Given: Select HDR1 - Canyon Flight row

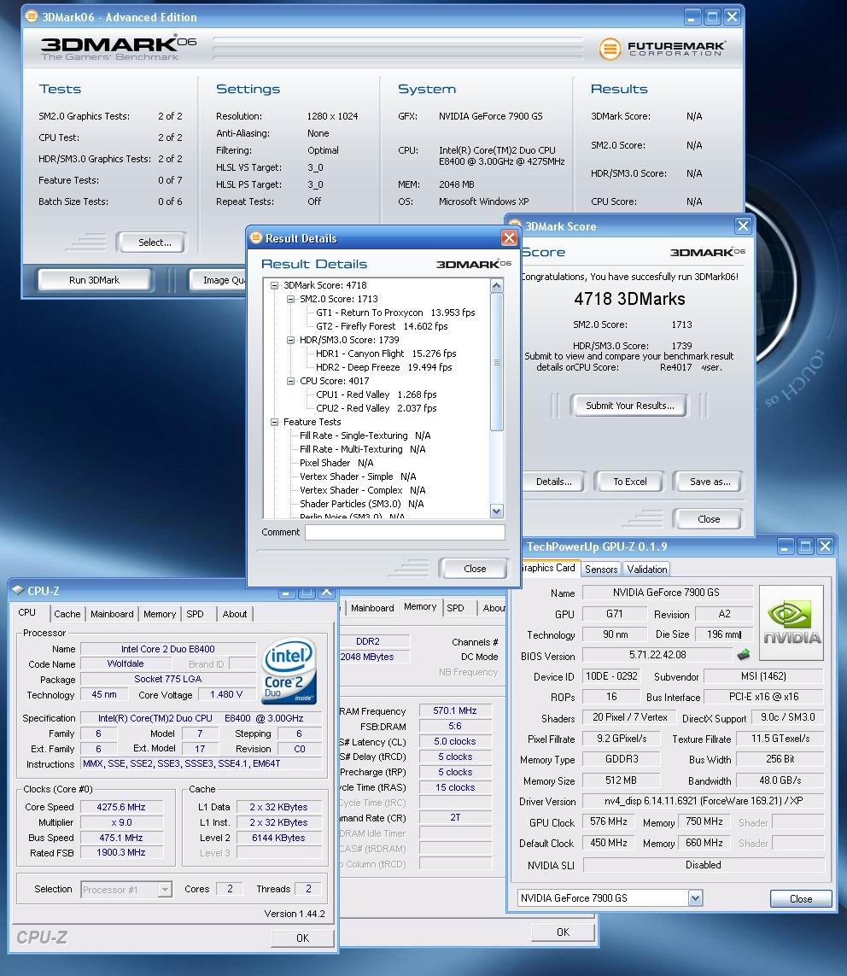Looking at the screenshot, I should (x=386, y=354).
